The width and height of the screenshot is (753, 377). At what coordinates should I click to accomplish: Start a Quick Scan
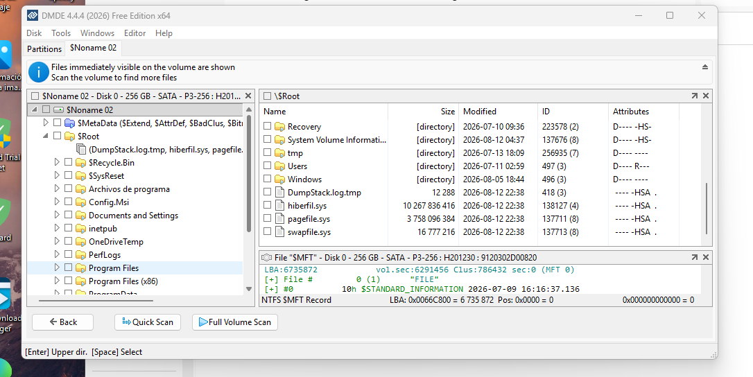148,322
